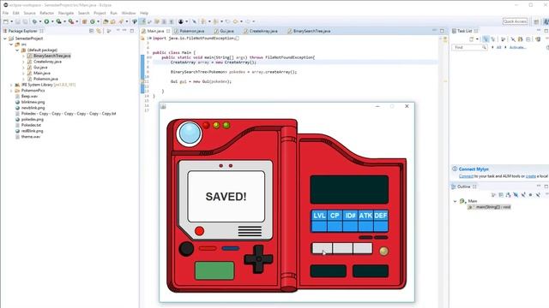Viewport: 549px width, 308px height.
Task: Open Package Explorer View Menu icon
Action: click(x=109, y=31)
